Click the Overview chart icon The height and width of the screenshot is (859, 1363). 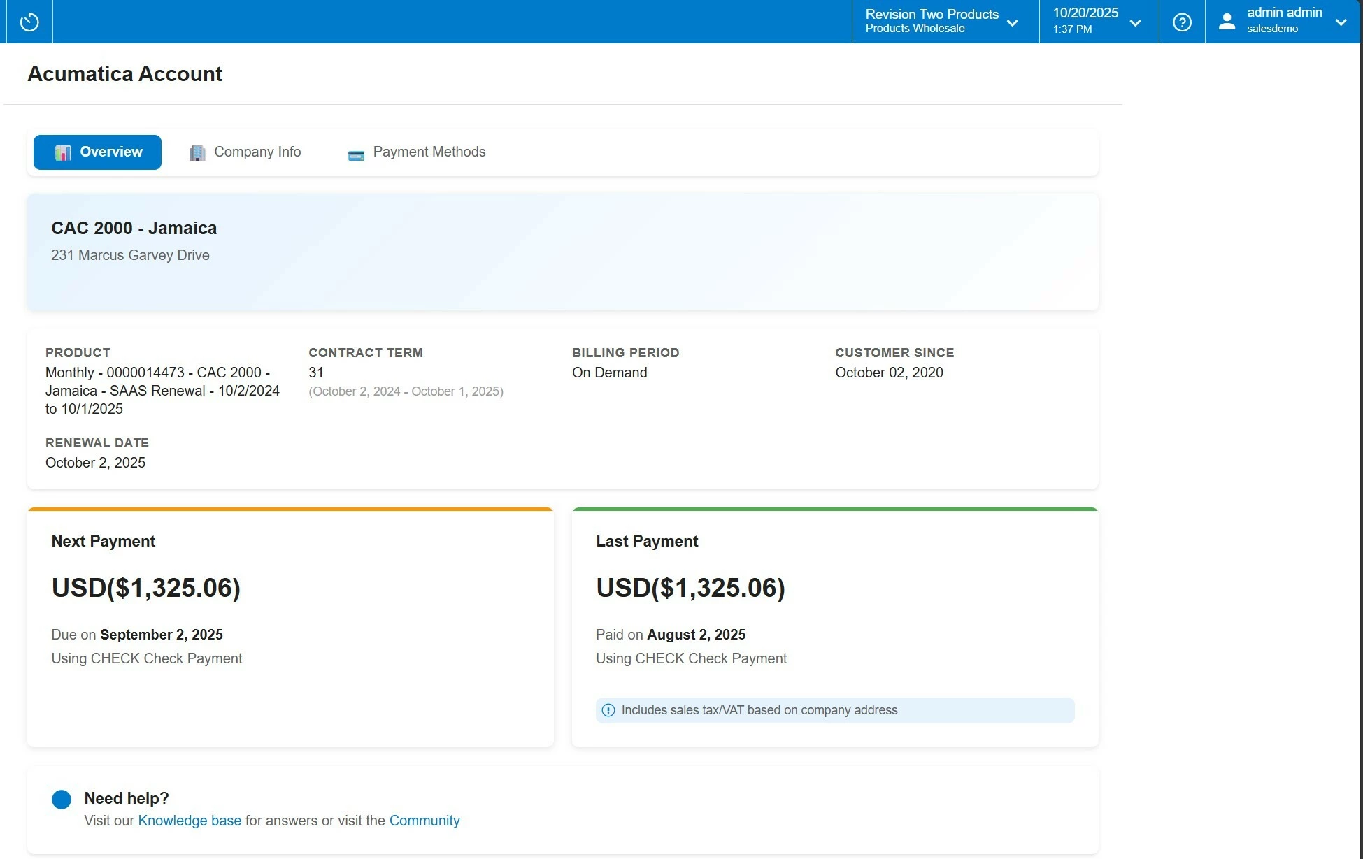[63, 153]
